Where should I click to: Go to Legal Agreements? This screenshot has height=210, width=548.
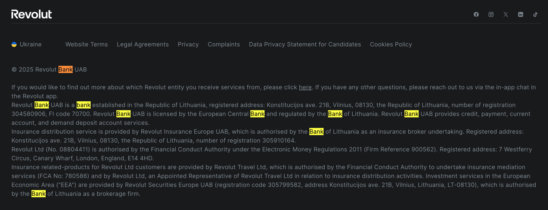tap(143, 44)
